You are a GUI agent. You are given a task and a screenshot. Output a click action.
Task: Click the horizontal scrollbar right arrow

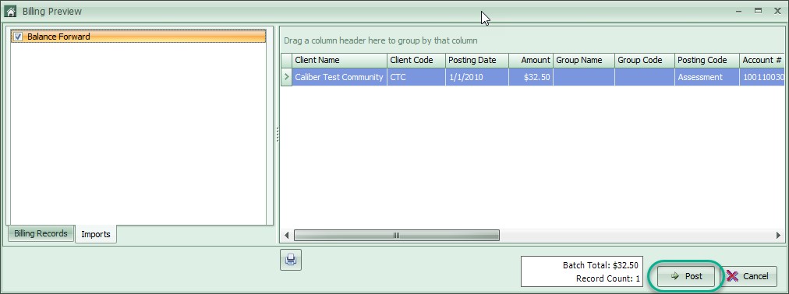[778, 236]
